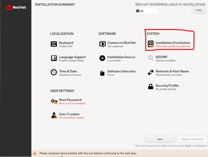
Task: Open Software Selection label
Action: tap(121, 71)
